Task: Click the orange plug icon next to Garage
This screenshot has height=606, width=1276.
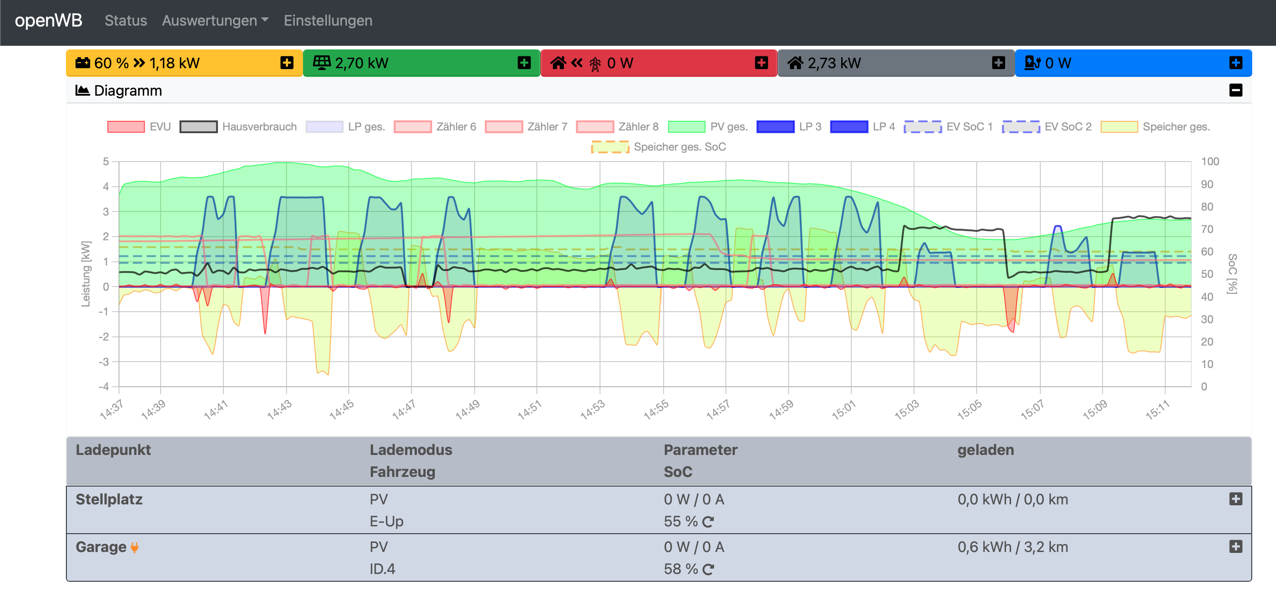Action: [x=135, y=547]
